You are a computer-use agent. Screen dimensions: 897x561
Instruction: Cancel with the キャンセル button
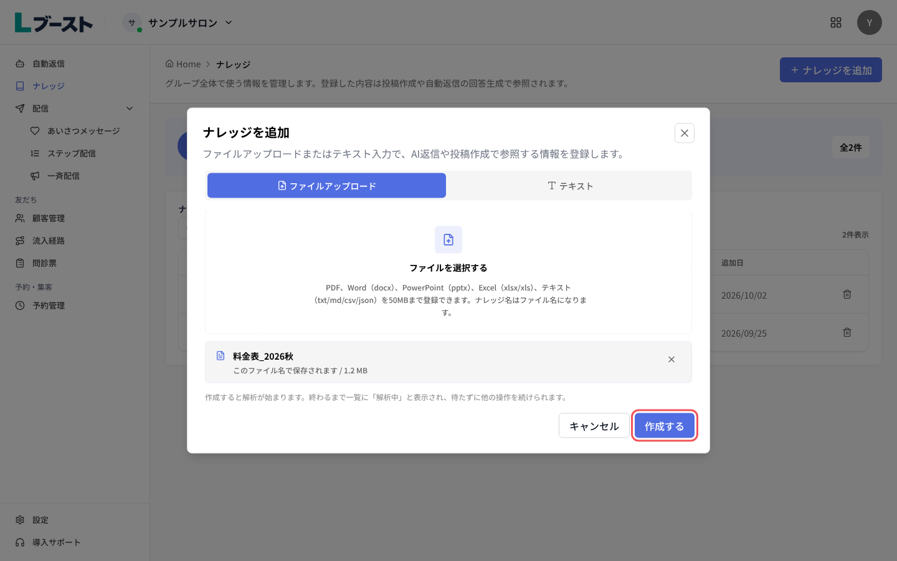[x=594, y=426]
